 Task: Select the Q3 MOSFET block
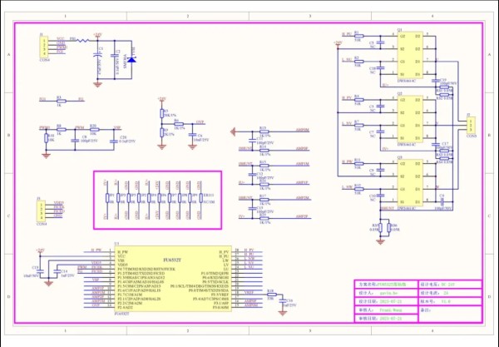click(410, 182)
